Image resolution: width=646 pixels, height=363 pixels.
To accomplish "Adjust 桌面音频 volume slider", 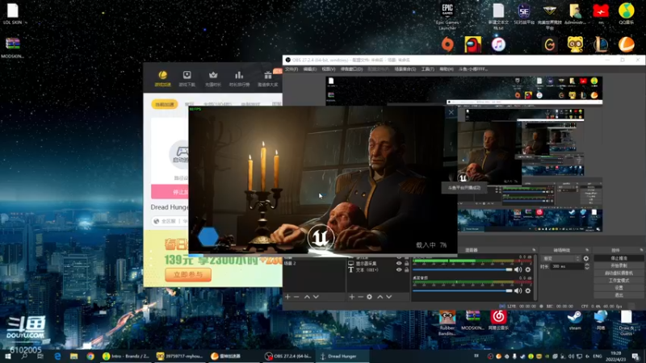I will tap(462, 291).
